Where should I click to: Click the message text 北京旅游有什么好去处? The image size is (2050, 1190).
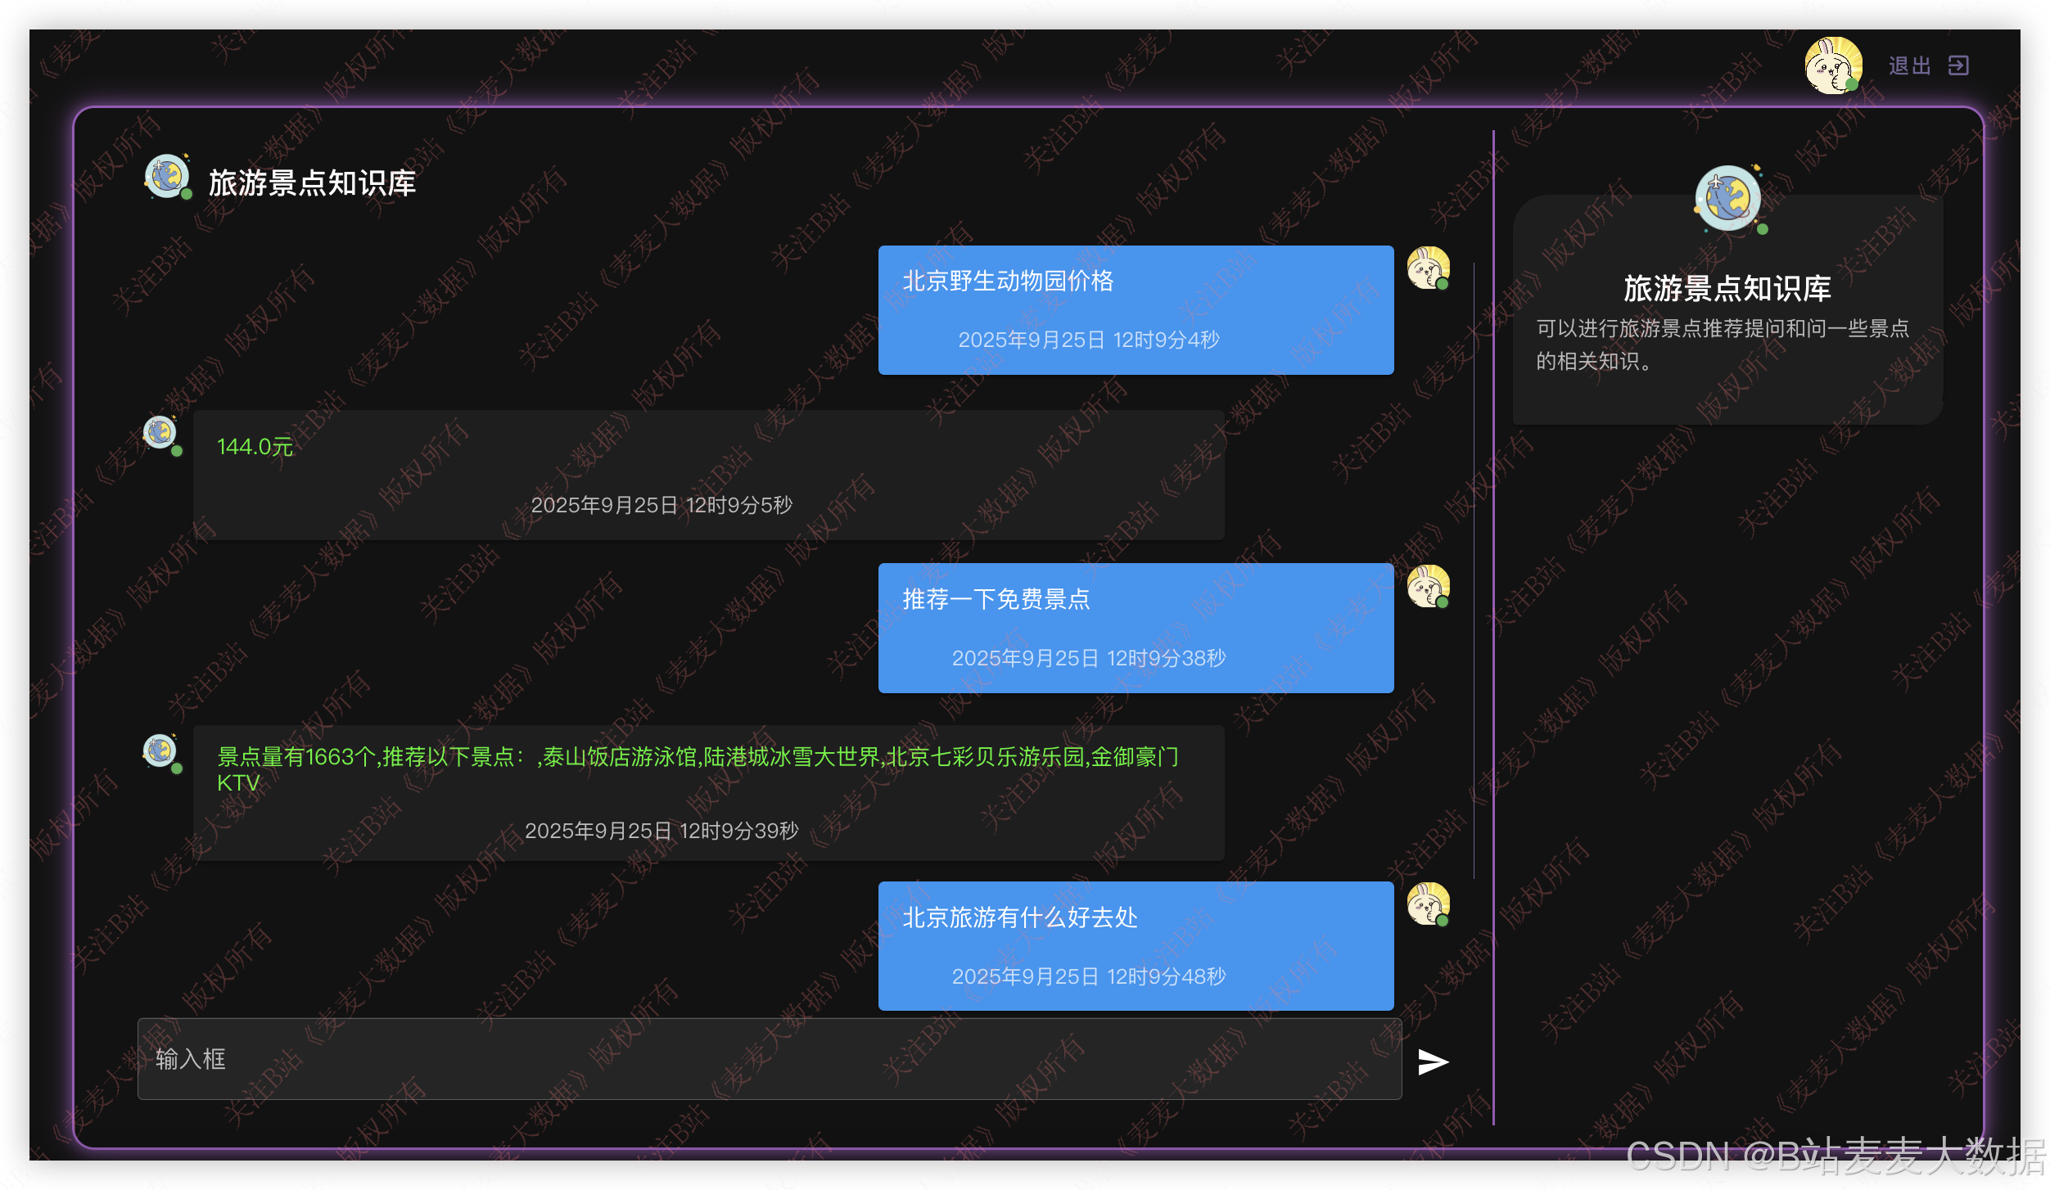(1020, 917)
